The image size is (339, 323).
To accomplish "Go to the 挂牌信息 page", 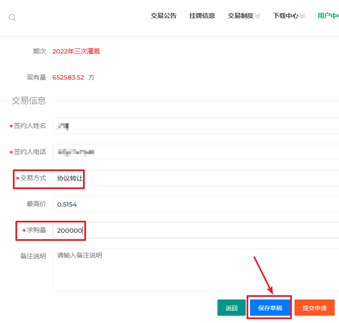I will click(202, 16).
